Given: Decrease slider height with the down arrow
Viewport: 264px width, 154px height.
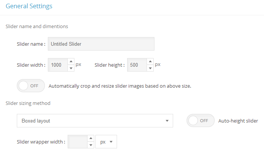Looking at the screenshot, I should (x=150, y=68).
